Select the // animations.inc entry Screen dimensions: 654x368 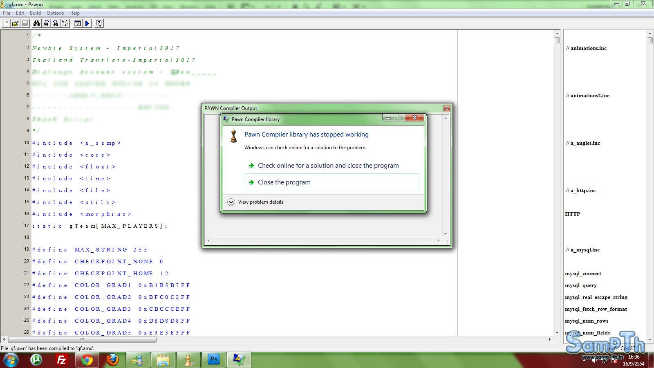586,48
